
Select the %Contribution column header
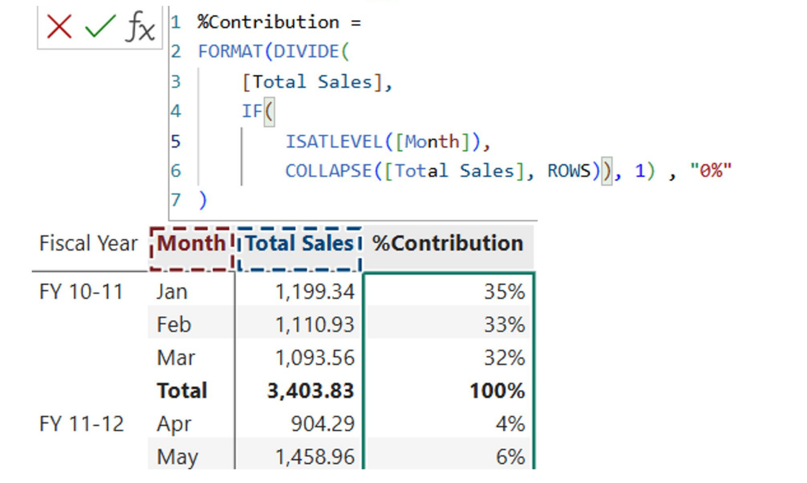click(448, 244)
